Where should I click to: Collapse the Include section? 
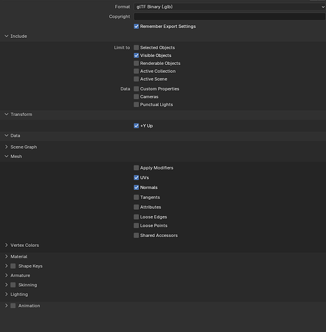7,36
